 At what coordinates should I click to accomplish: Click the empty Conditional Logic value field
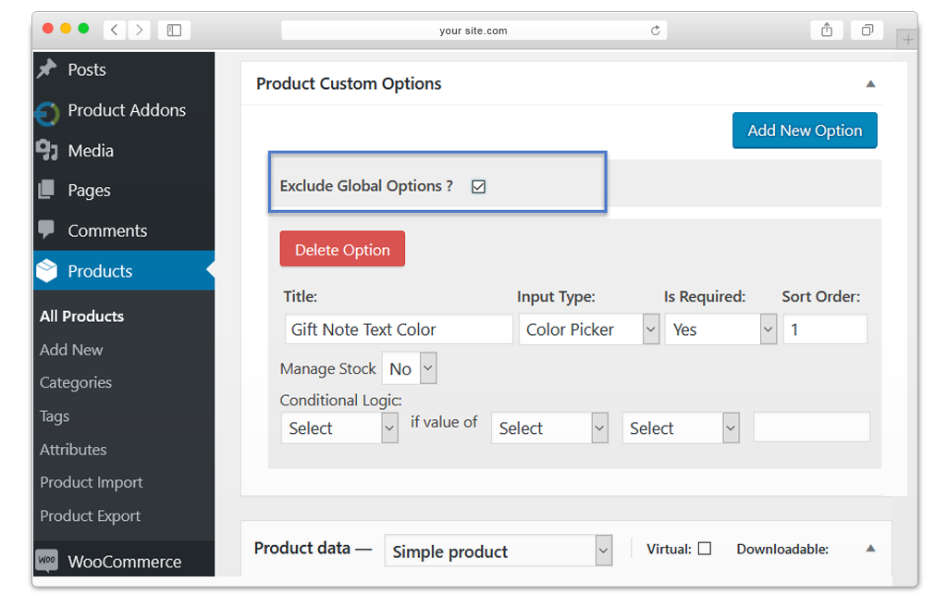pyautogui.click(x=812, y=428)
